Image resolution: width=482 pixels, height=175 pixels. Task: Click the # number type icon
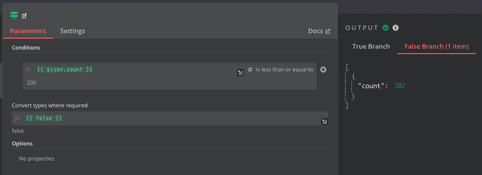point(250,70)
